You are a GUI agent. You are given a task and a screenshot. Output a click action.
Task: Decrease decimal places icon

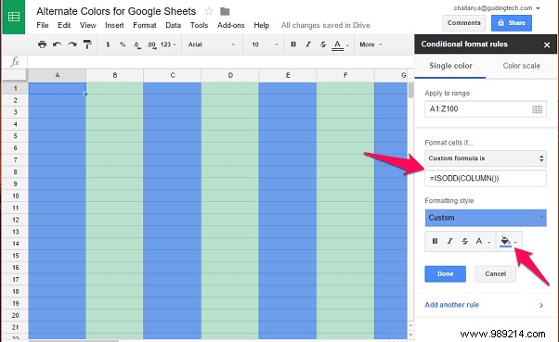click(137, 44)
